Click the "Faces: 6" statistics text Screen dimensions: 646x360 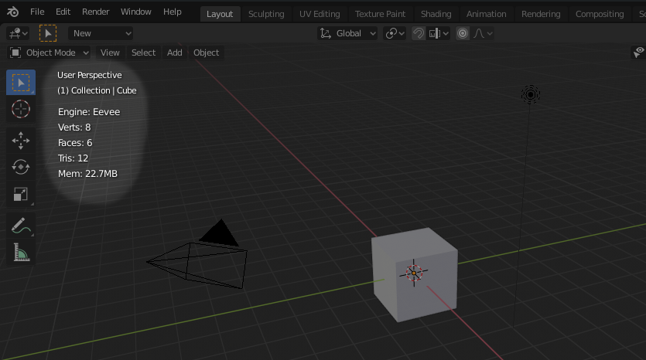pos(75,143)
